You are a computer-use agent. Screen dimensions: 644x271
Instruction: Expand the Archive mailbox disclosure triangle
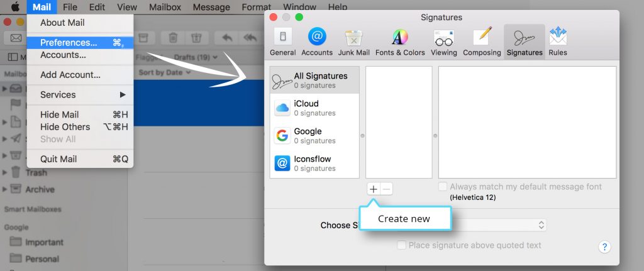pos(4,189)
